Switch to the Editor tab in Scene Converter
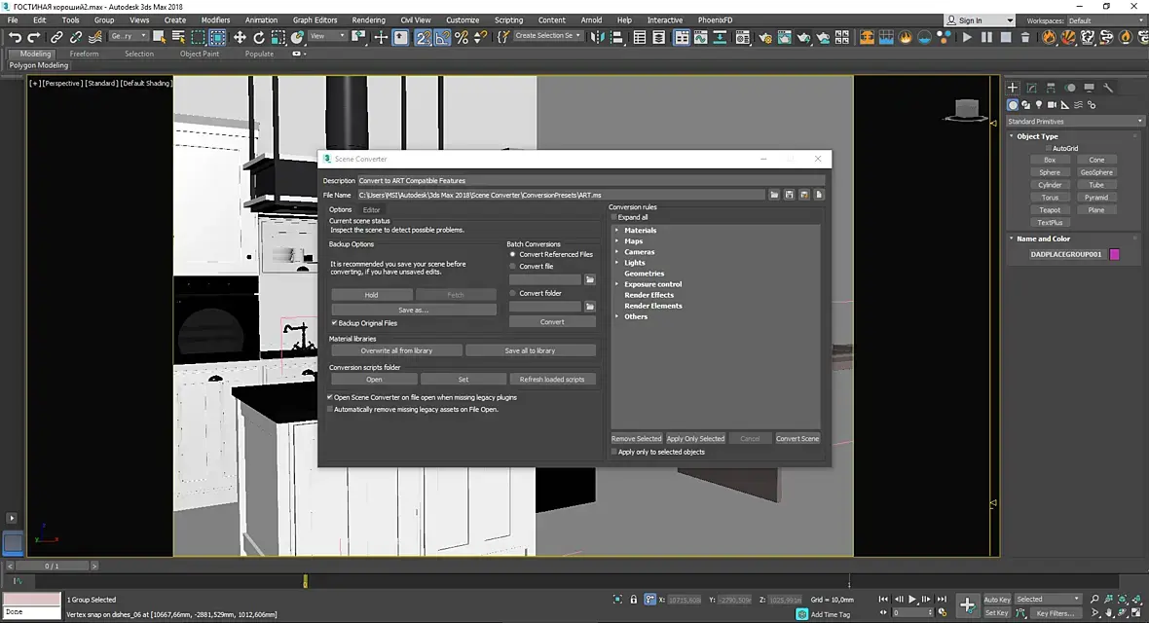 (x=371, y=209)
